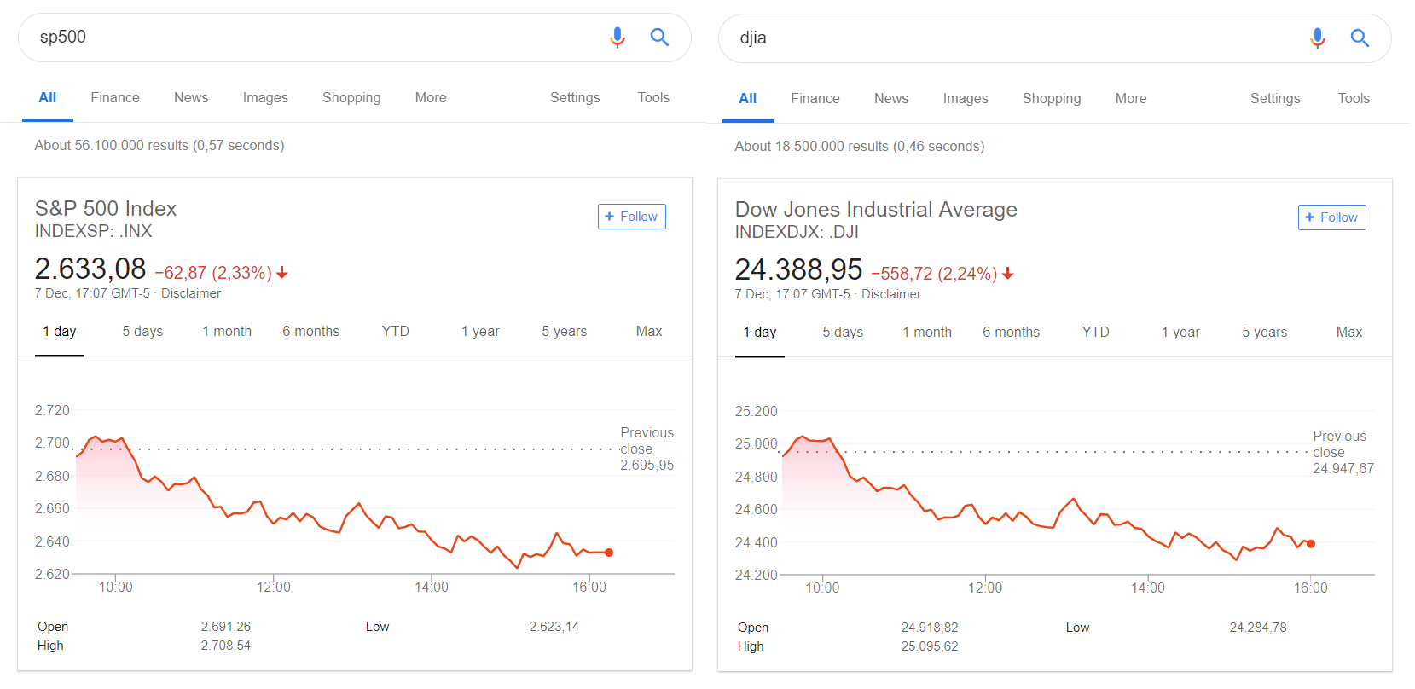Select 6 months range on Dow chart
Viewport: 1415px width, 689px height.
(1012, 332)
